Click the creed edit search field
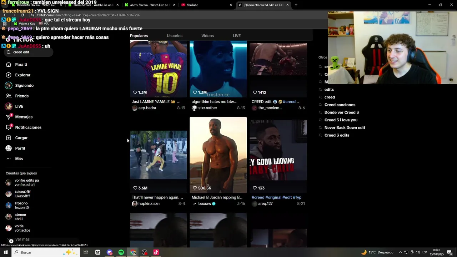 click(x=29, y=52)
